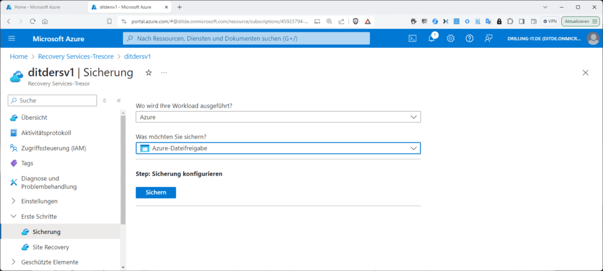Click the browser extensions puzzle icon
Image resolution: width=603 pixels, height=271 pixels.
tap(511, 22)
